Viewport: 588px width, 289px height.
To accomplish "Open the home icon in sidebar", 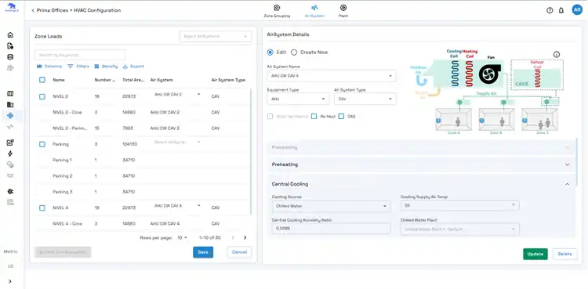I will [10, 35].
